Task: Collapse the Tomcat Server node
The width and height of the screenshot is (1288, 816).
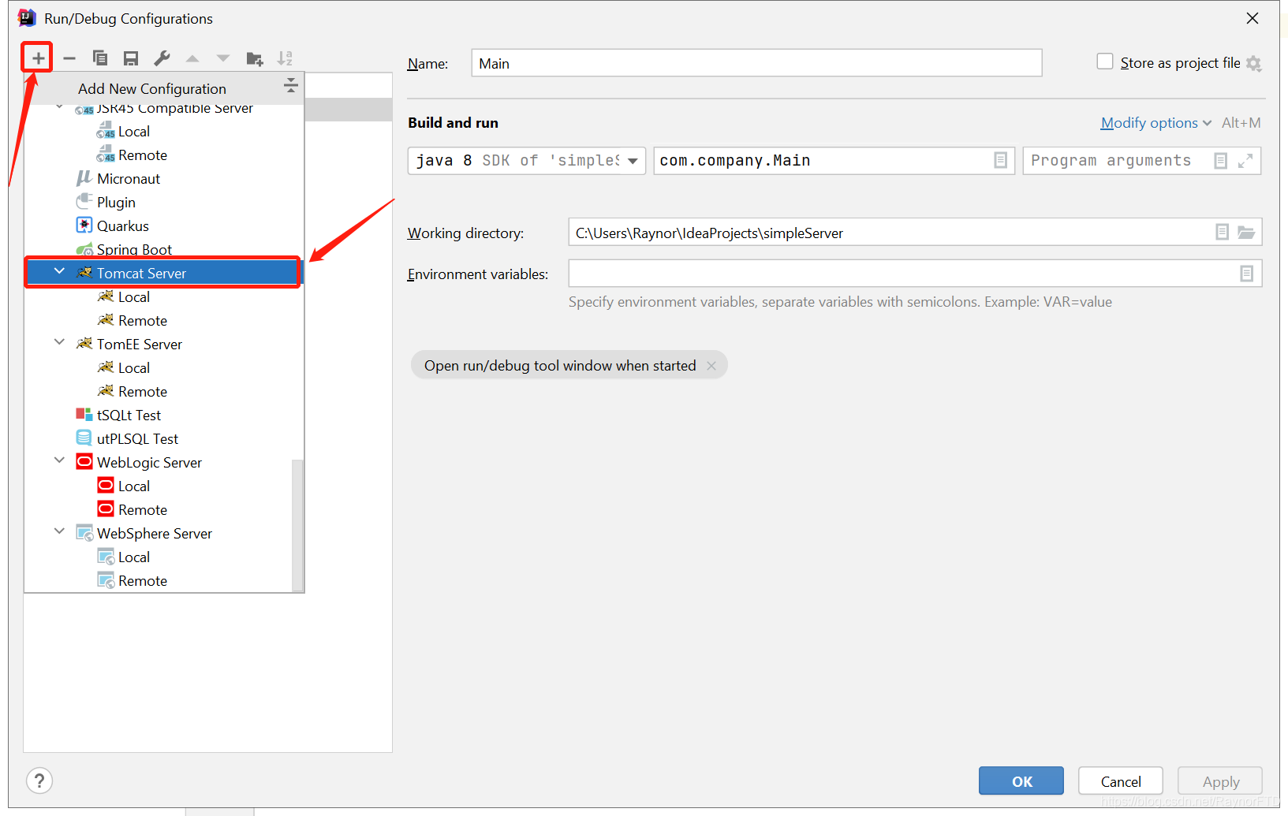Action: (x=59, y=271)
